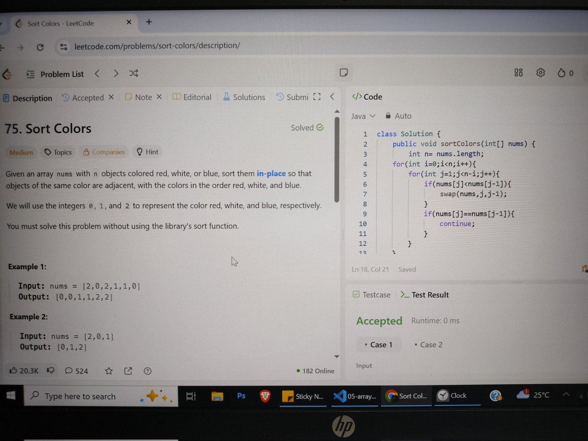Click the Solved status indicator
588x441 pixels.
pyautogui.click(x=307, y=127)
